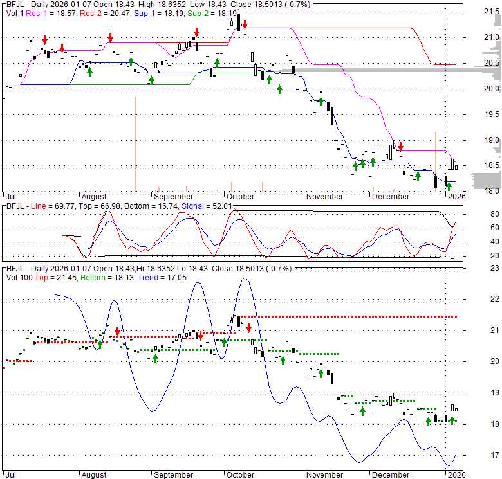Click the red down arrow at October peak, top chart
This screenshot has height=479, width=502.
click(x=245, y=24)
